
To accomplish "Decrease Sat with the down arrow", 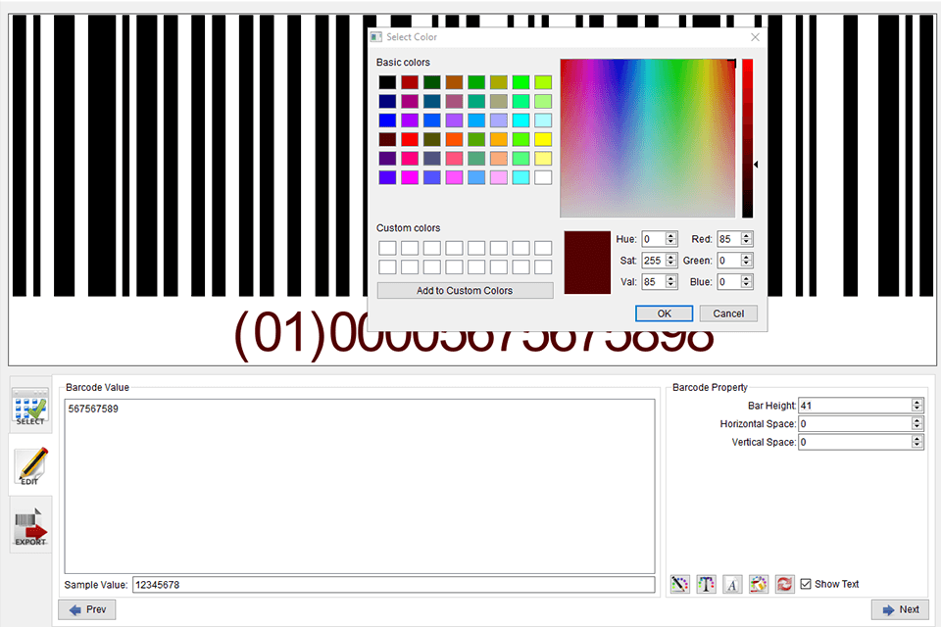I will [x=671, y=264].
